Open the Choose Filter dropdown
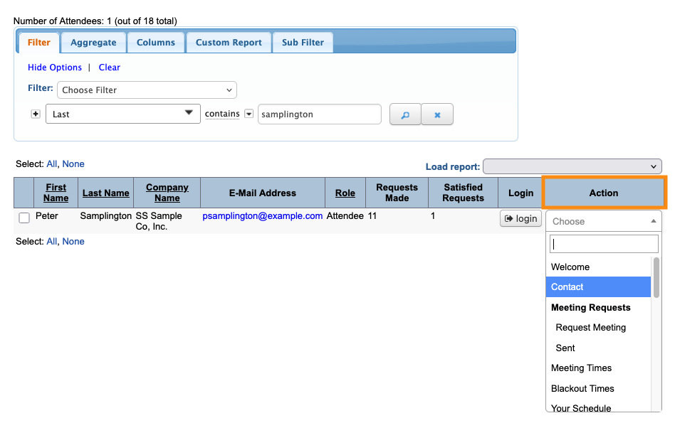The height and width of the screenshot is (423, 675). click(147, 90)
